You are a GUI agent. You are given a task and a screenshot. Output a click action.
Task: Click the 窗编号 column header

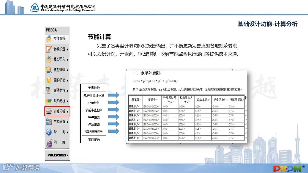tap(152, 100)
